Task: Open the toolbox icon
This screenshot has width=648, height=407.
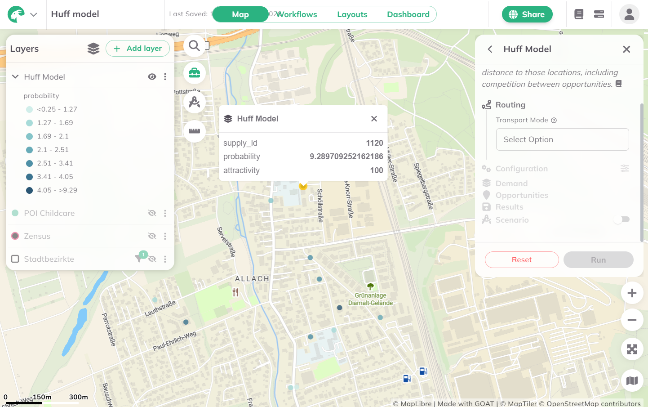Action: [x=194, y=73]
